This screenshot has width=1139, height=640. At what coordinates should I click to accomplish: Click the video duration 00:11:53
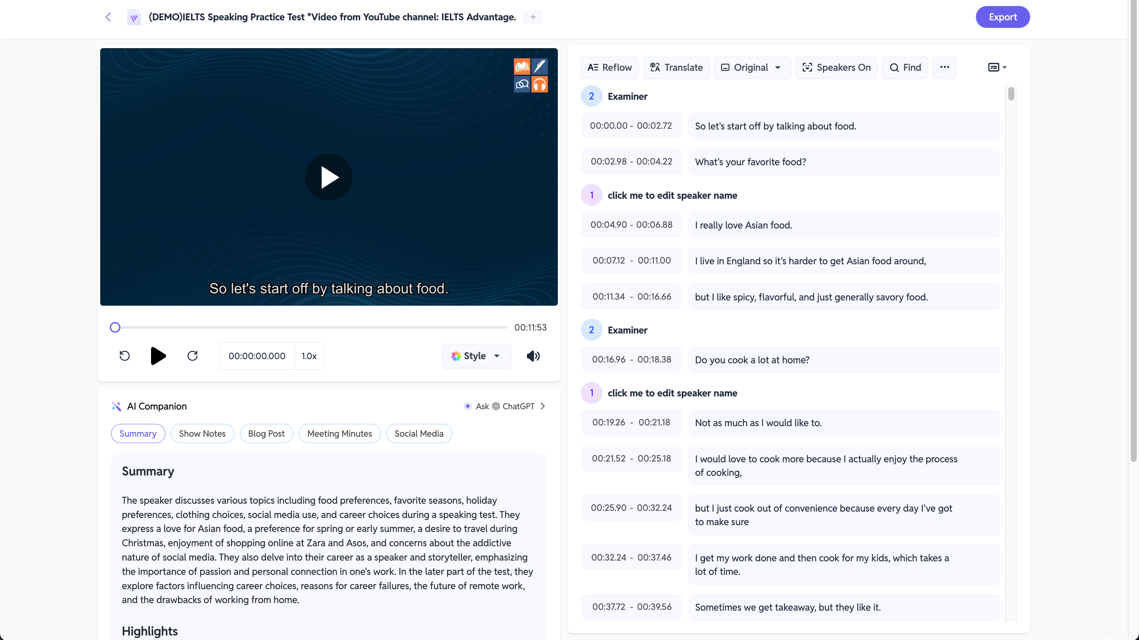pyautogui.click(x=530, y=328)
